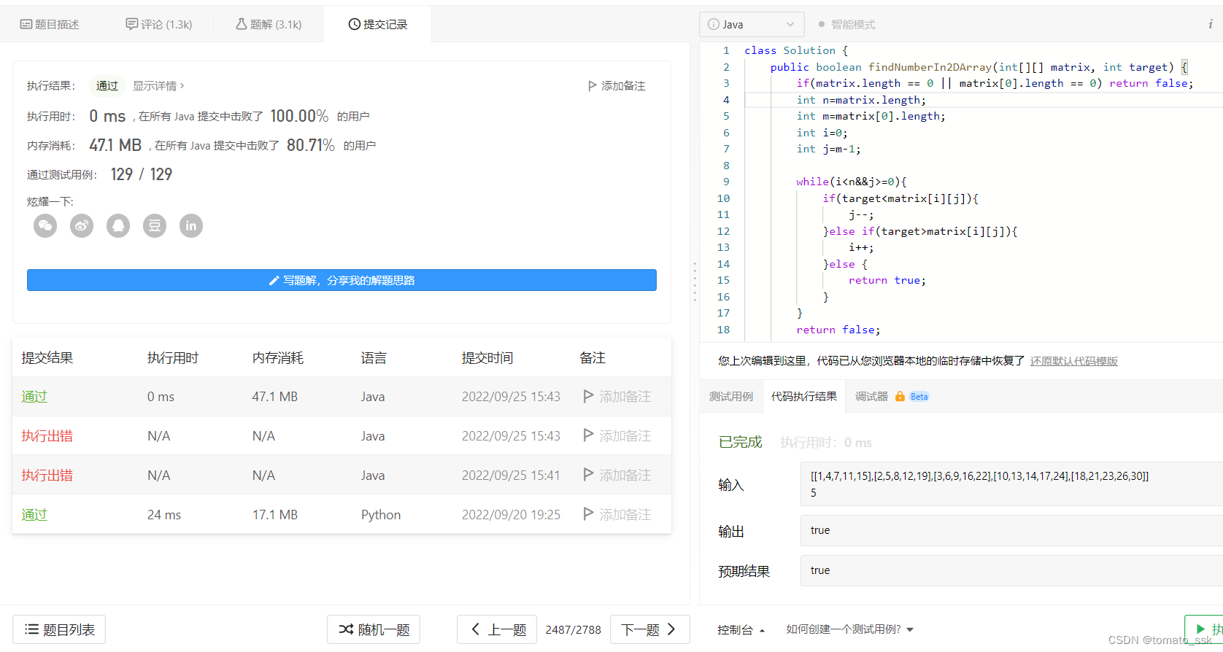Add note to the Python submission
The height and width of the screenshot is (652, 1223).
[x=617, y=514]
